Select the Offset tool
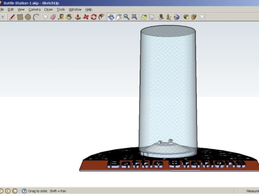 (x=102, y=17)
